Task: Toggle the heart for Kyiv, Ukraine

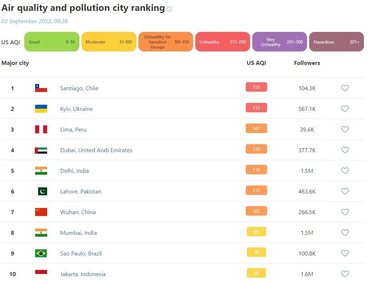Action: (345, 109)
